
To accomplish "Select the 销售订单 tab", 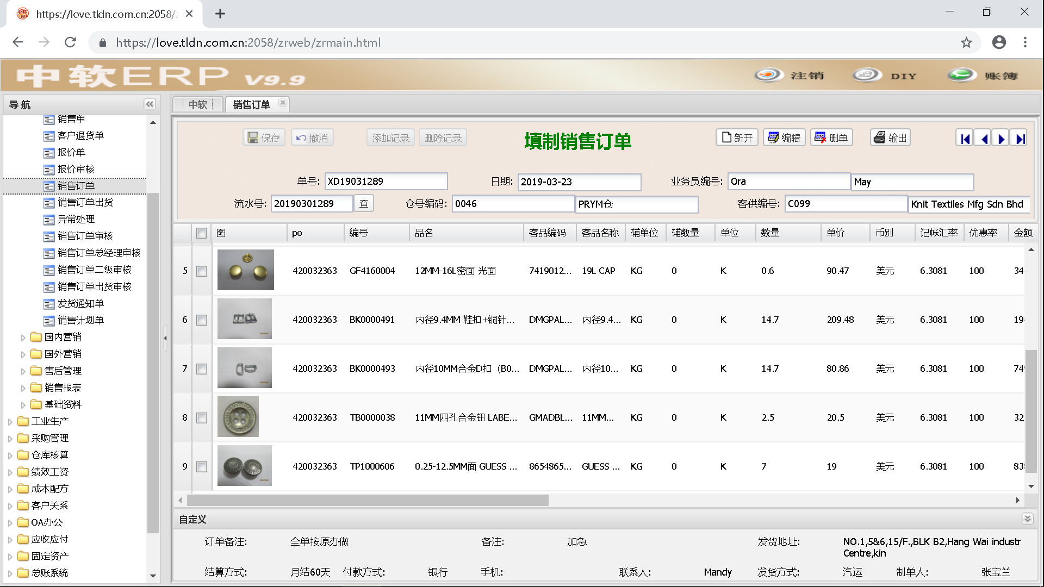I will pyautogui.click(x=252, y=104).
